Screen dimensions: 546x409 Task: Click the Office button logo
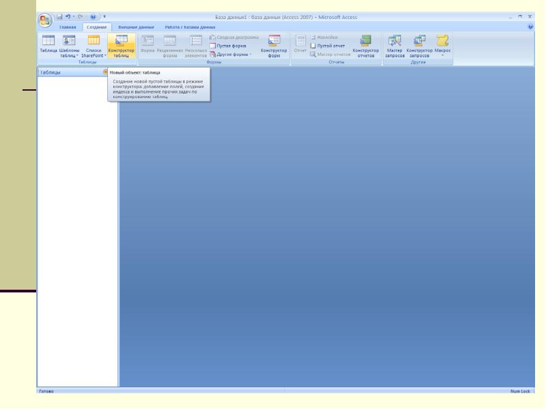pos(45,19)
